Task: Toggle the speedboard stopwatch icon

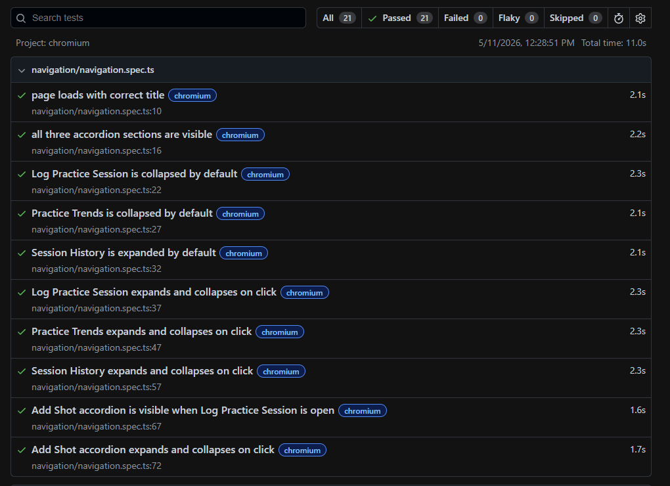Action: tap(618, 18)
